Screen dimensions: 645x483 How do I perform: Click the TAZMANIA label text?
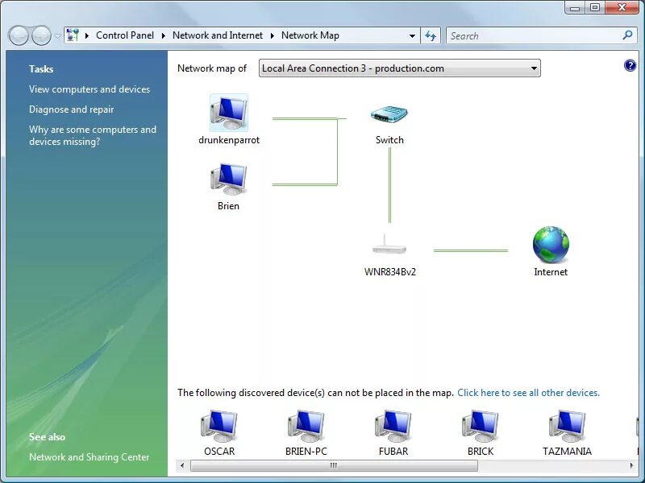568,452
